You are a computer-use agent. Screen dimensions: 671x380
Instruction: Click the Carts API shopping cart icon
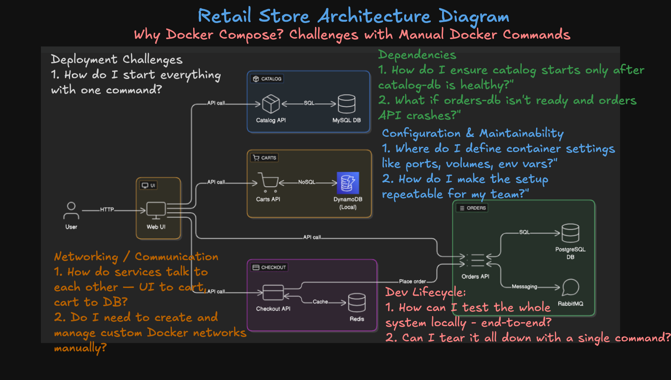point(268,182)
